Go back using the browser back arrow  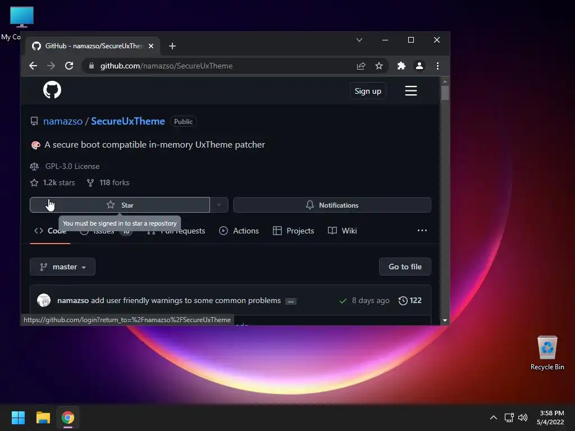pyautogui.click(x=33, y=66)
